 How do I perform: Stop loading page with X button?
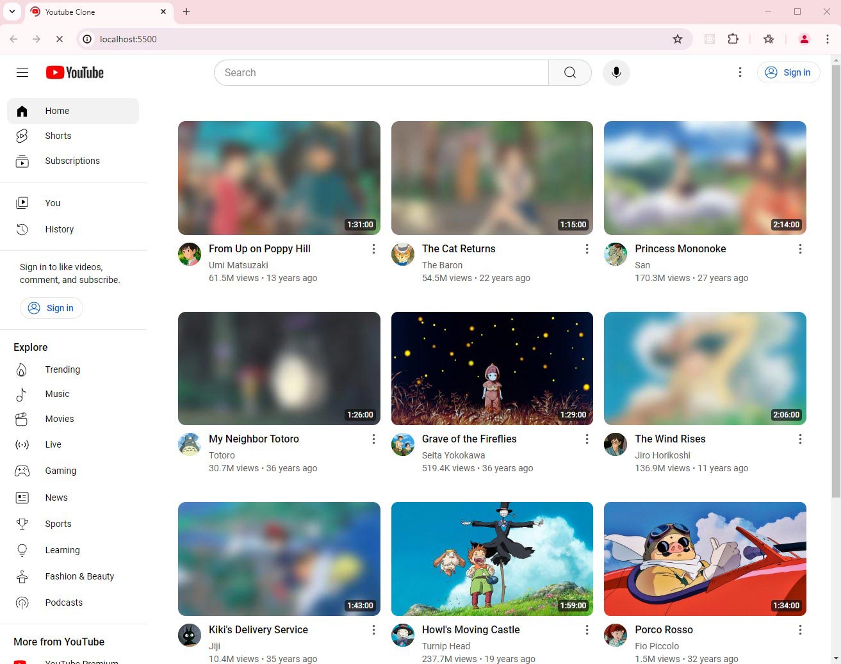tap(60, 39)
